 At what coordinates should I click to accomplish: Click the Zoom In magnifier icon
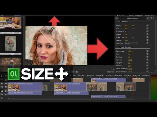(x=6, y=91)
